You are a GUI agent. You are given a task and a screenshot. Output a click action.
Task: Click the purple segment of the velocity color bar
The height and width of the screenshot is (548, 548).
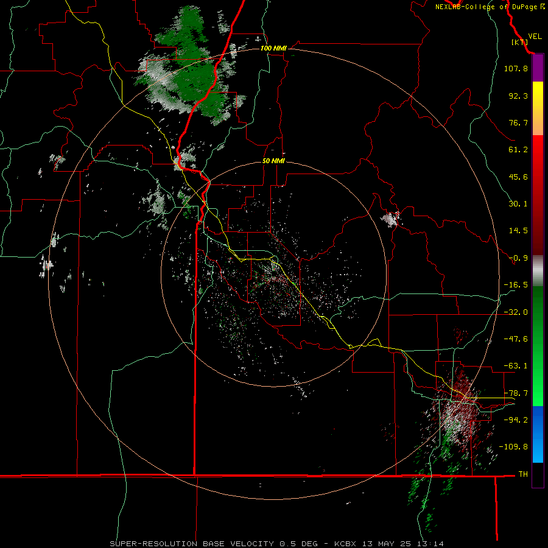pos(538,68)
